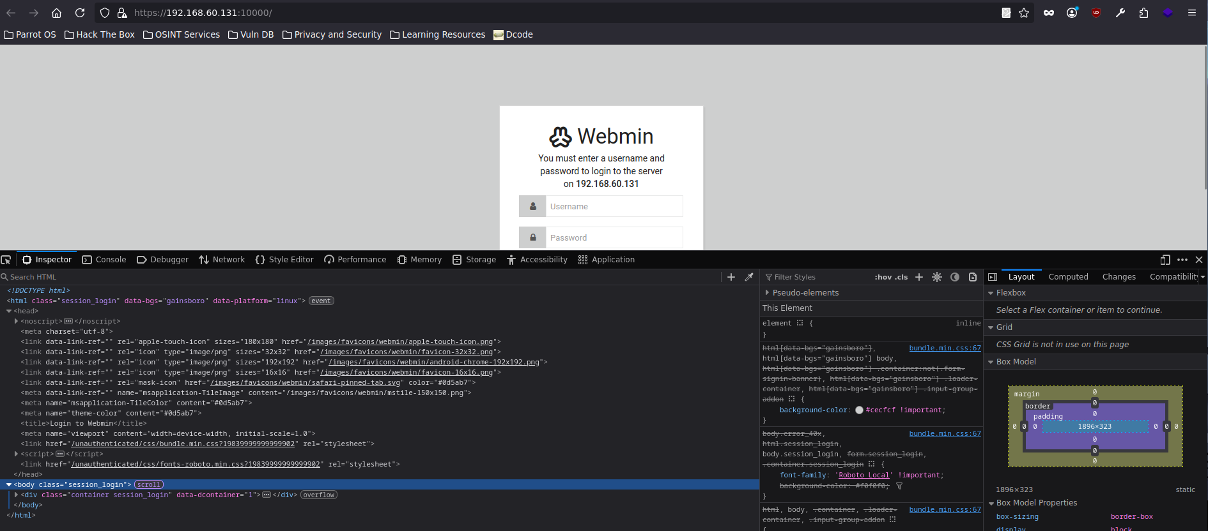The height and width of the screenshot is (531, 1208).
Task: Open the Dcode bookmark
Action: click(513, 34)
